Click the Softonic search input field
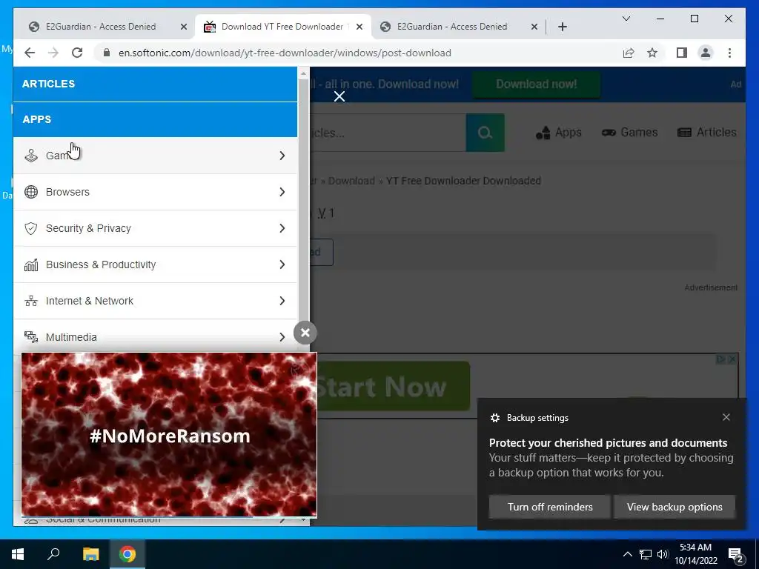Viewport: 759px width, 569px height. pos(387,133)
